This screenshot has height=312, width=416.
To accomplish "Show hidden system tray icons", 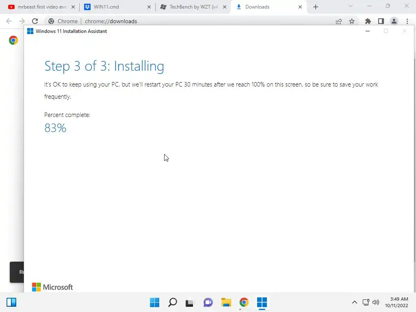I will (x=354, y=302).
